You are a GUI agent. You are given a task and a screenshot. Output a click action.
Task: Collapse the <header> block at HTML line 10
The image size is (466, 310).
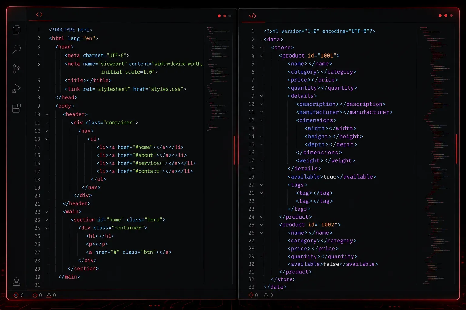tap(47, 114)
